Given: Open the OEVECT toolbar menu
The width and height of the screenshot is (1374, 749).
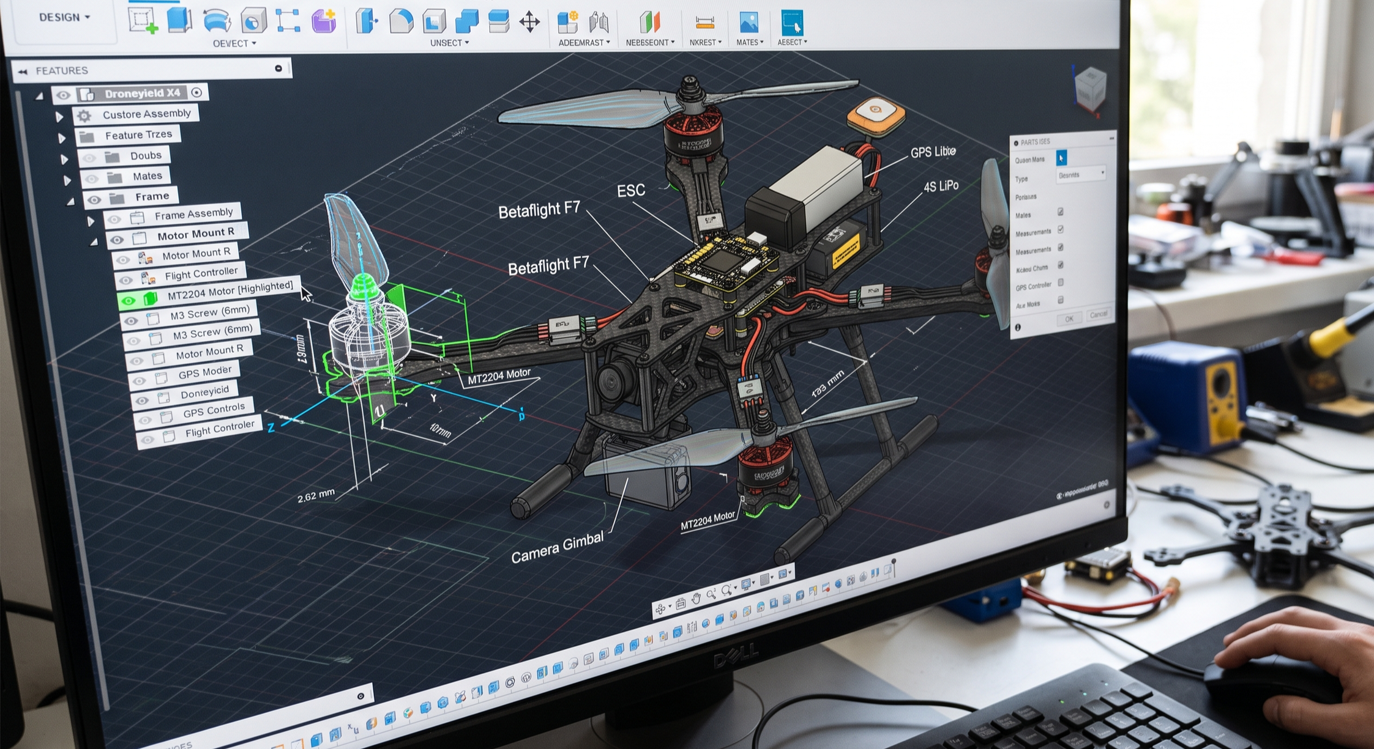Looking at the screenshot, I should click(x=234, y=43).
